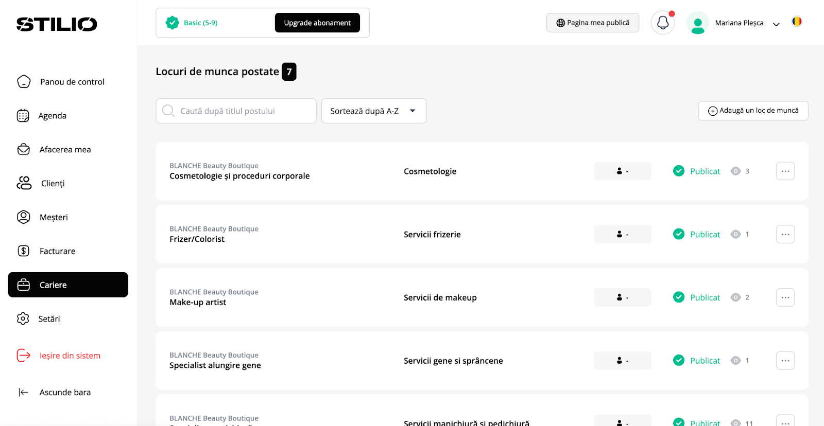
Task: Go to Agenda in the sidebar
Action: 52,116
